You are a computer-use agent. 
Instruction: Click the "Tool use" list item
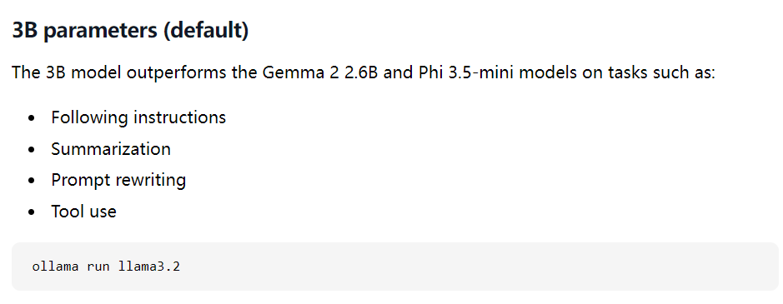coord(83,212)
